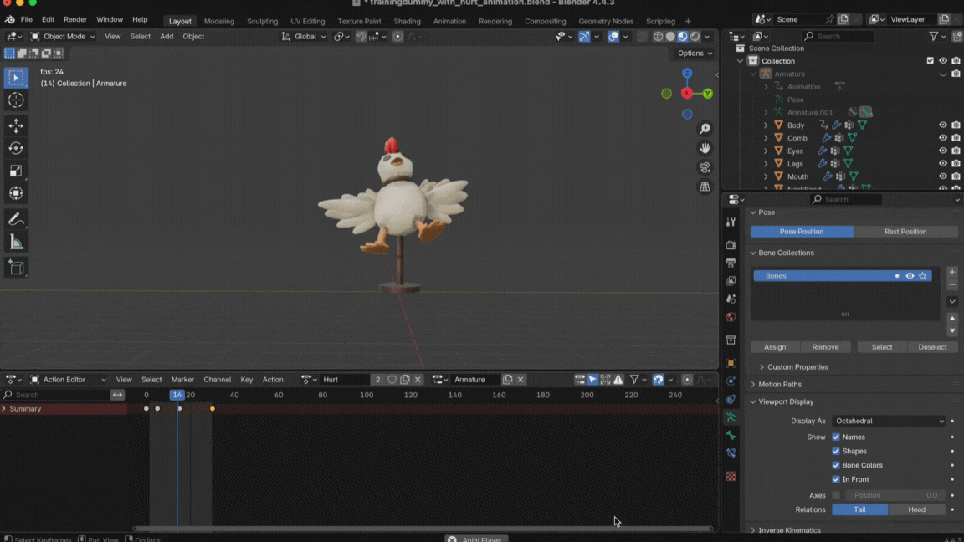The image size is (964, 542).
Task: Switch to the Sculpting workspace tab
Action: (262, 21)
